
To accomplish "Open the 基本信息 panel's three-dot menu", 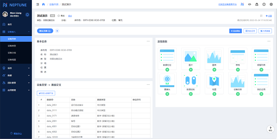I will coord(148,41).
